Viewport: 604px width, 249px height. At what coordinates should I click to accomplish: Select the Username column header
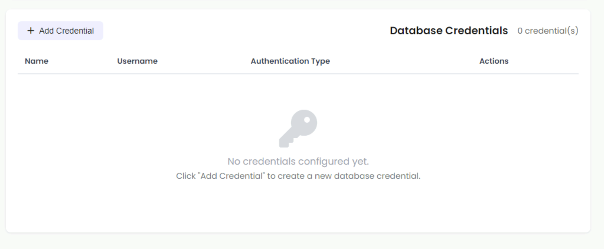(x=137, y=61)
